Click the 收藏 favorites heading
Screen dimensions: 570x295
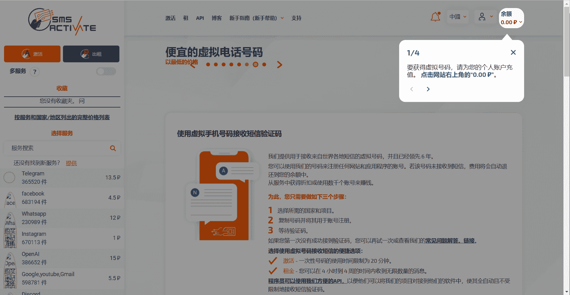(62, 88)
